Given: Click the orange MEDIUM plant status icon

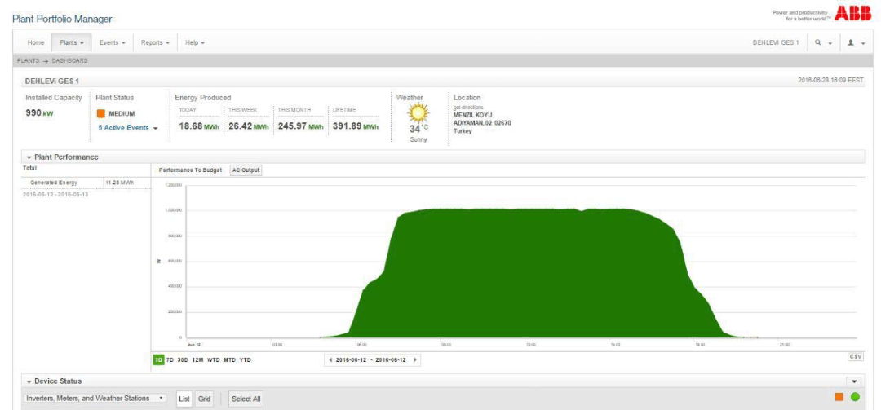Looking at the screenshot, I should tap(101, 114).
